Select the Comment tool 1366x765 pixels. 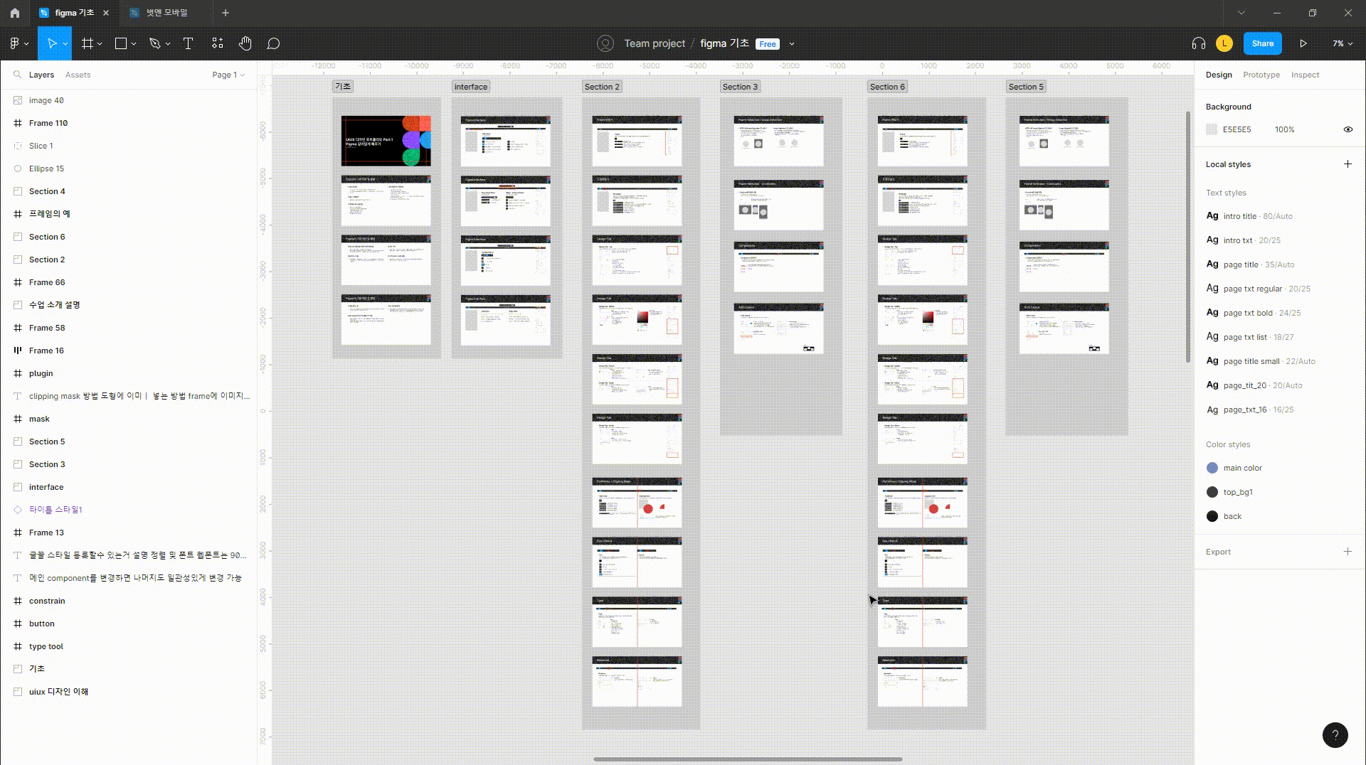273,43
